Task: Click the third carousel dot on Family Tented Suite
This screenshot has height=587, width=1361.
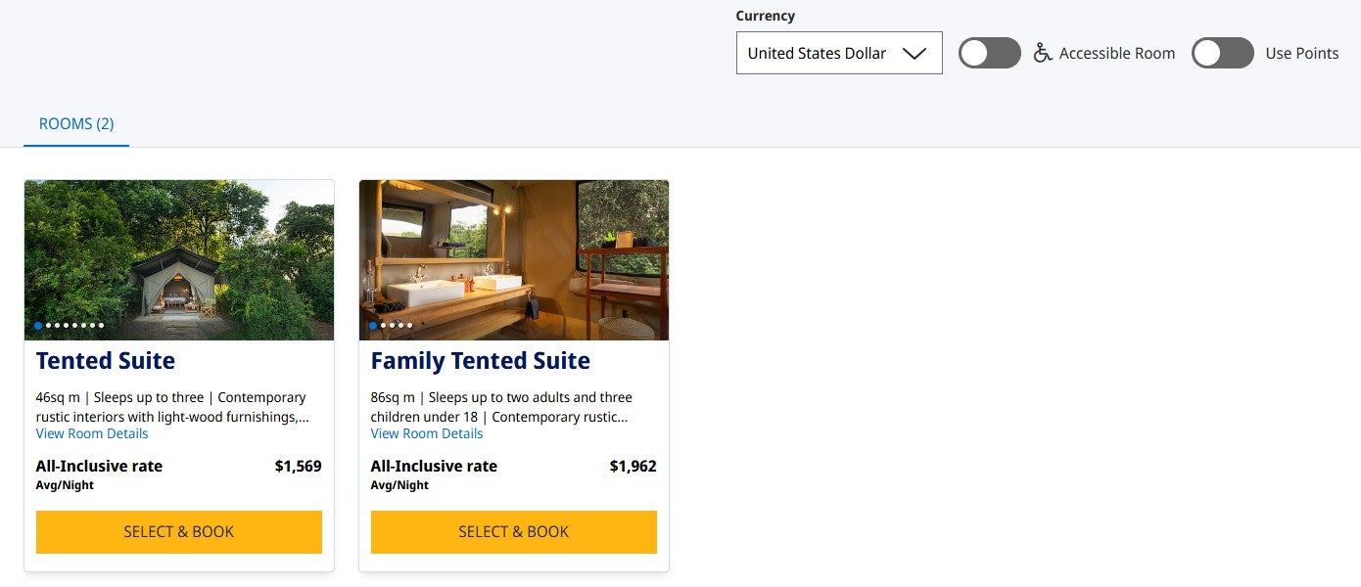Action: click(x=391, y=325)
